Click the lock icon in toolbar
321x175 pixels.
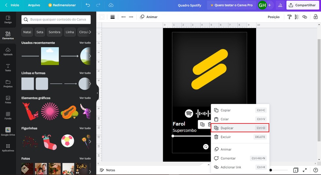coord(316,17)
